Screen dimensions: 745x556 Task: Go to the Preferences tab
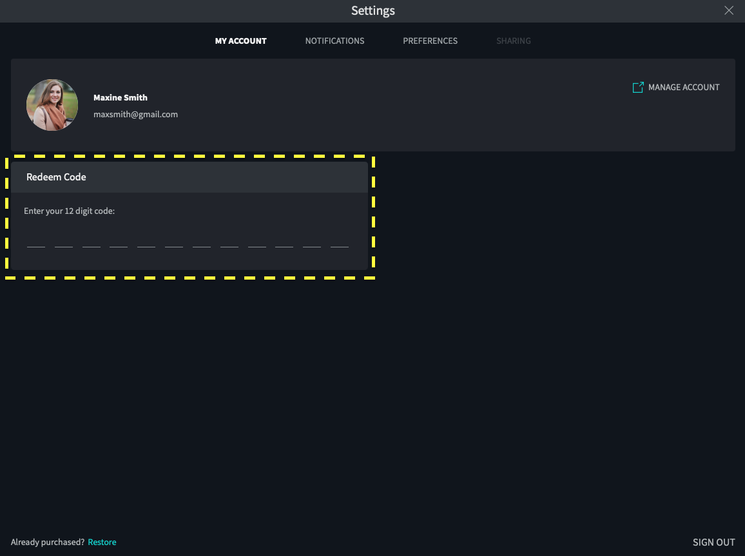[x=430, y=41]
